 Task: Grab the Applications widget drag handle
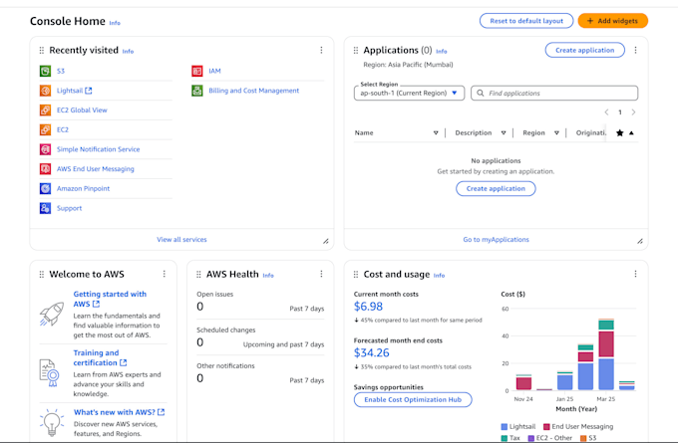click(x=355, y=51)
